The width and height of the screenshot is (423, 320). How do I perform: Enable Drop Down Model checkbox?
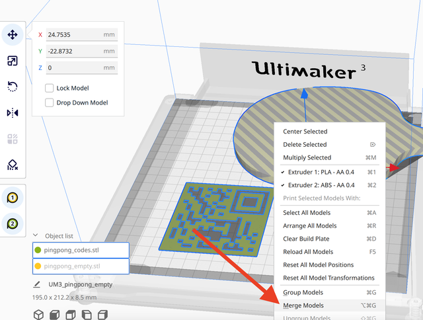[x=49, y=102]
